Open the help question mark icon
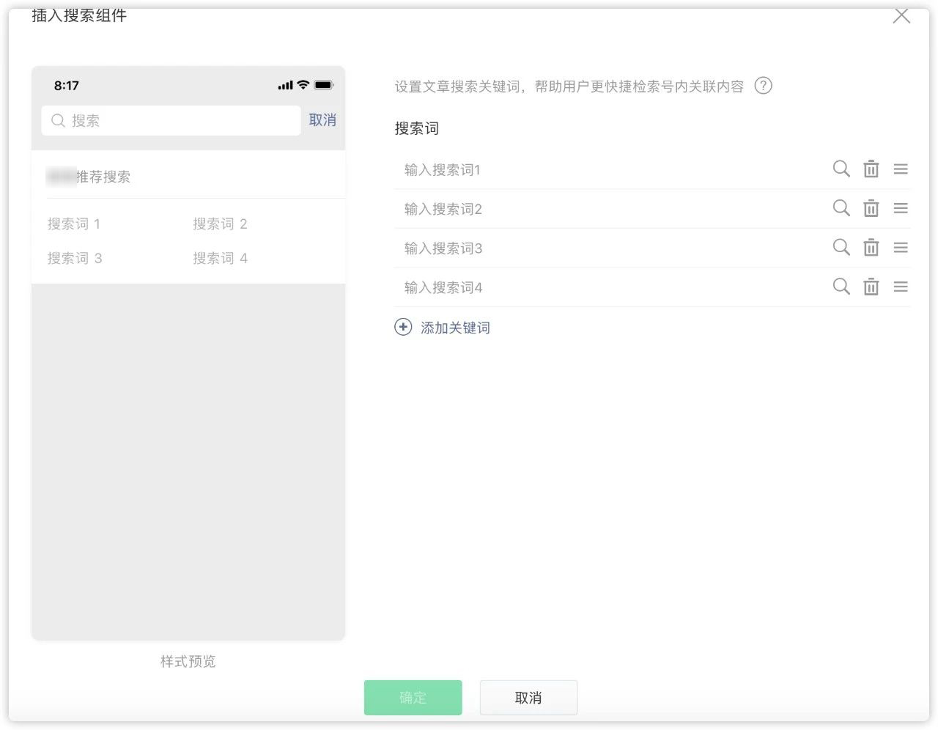938x730 pixels. (763, 86)
